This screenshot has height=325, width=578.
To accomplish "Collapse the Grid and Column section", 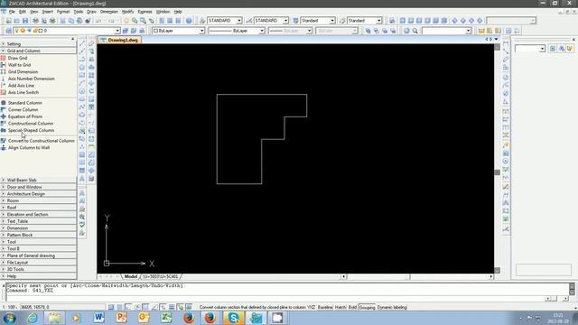I will pyautogui.click(x=38, y=51).
